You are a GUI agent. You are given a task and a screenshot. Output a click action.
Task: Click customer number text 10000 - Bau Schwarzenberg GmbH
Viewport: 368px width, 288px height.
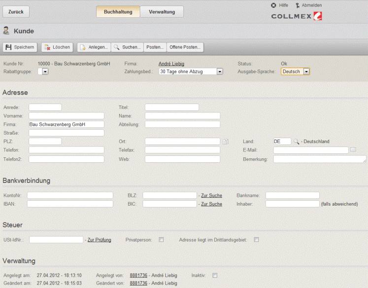click(74, 64)
